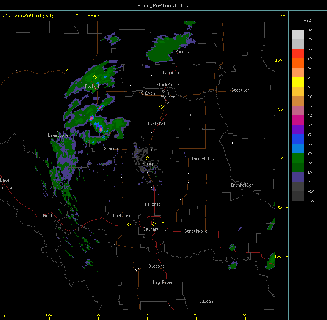The width and height of the screenshot is (327, 320).
Task: Select the magenta 39-42 dBZ legend swatch
Action: click(x=298, y=120)
